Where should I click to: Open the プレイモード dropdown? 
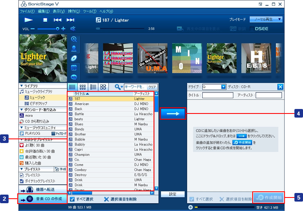[266, 19]
